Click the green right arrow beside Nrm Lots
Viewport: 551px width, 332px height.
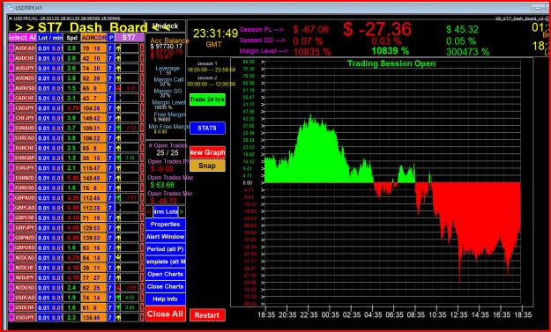tap(182, 211)
